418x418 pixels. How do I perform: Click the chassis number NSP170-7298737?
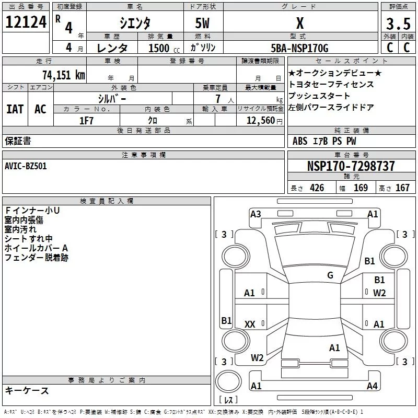point(351,166)
